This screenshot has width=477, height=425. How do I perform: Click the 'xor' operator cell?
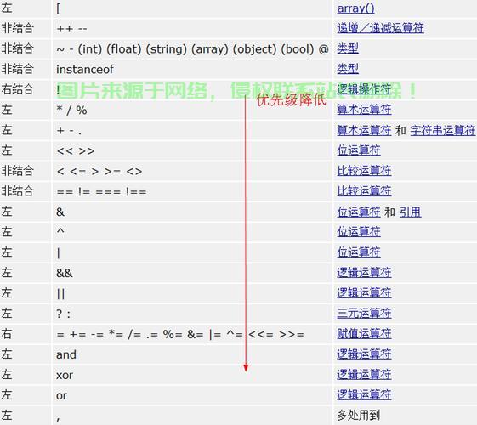tap(192, 375)
